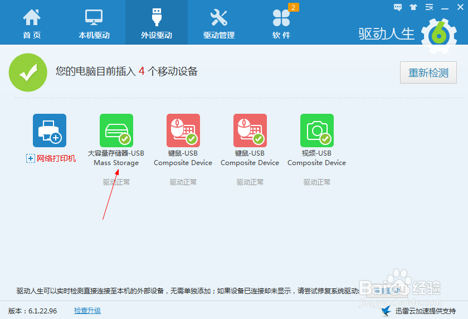Click the shirt skin-change icon
Viewport: 468px width, 319px height.
[x=413, y=7]
